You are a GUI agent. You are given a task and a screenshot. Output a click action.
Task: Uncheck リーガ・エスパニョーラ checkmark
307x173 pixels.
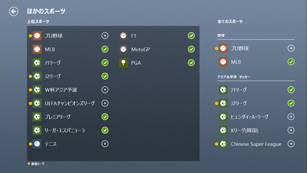pos(105,130)
